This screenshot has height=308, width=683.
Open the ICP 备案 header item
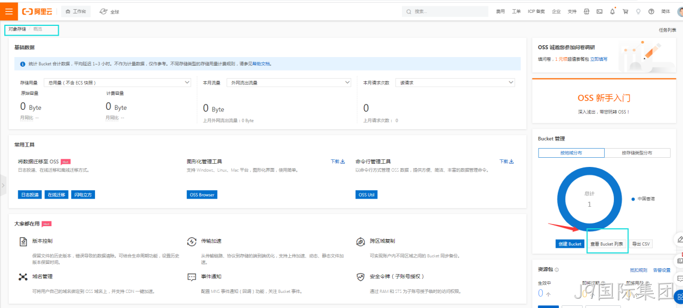coord(536,11)
